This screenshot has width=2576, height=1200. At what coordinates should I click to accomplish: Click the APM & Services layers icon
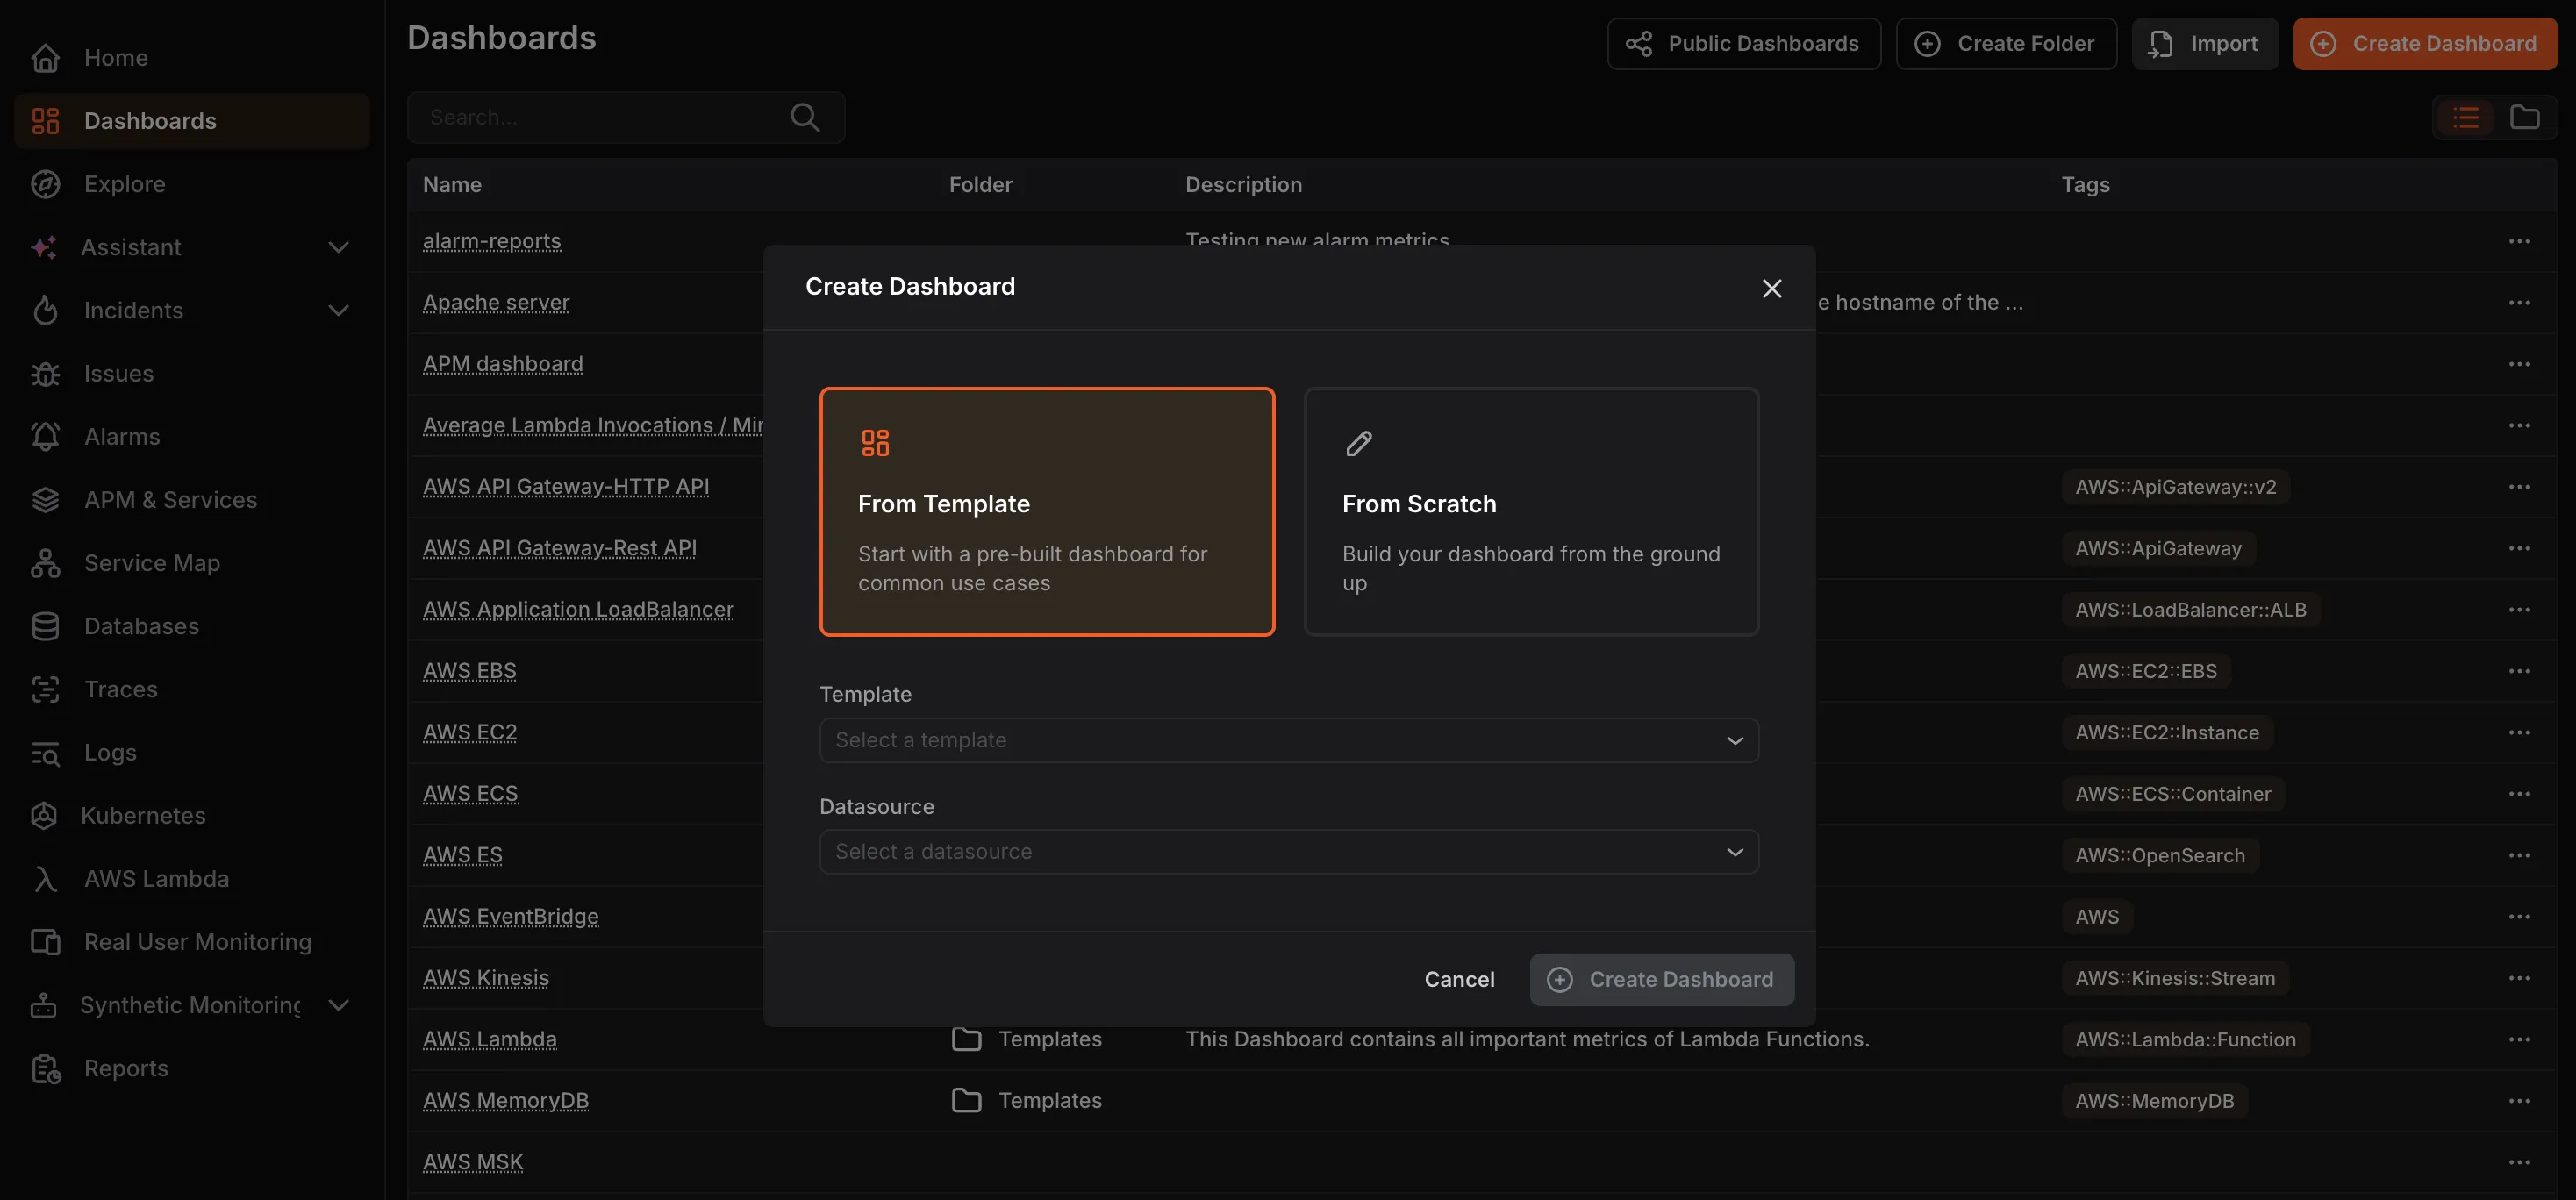pyautogui.click(x=45, y=499)
